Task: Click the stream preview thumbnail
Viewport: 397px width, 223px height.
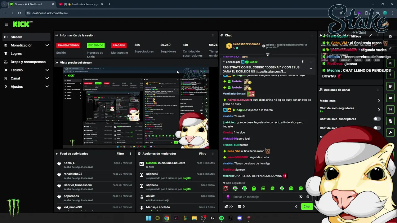Action: pyautogui.click(x=136, y=108)
